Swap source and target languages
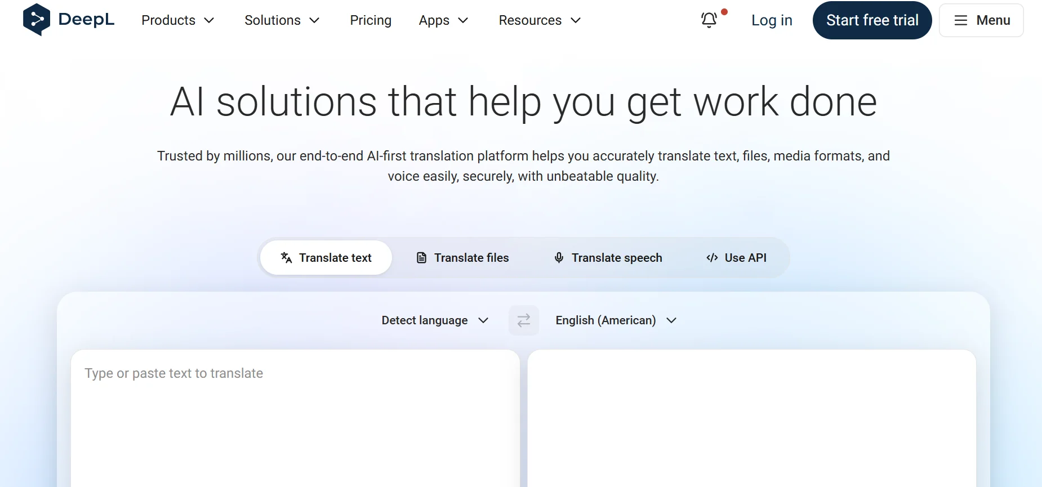The width and height of the screenshot is (1042, 487). pyautogui.click(x=524, y=320)
